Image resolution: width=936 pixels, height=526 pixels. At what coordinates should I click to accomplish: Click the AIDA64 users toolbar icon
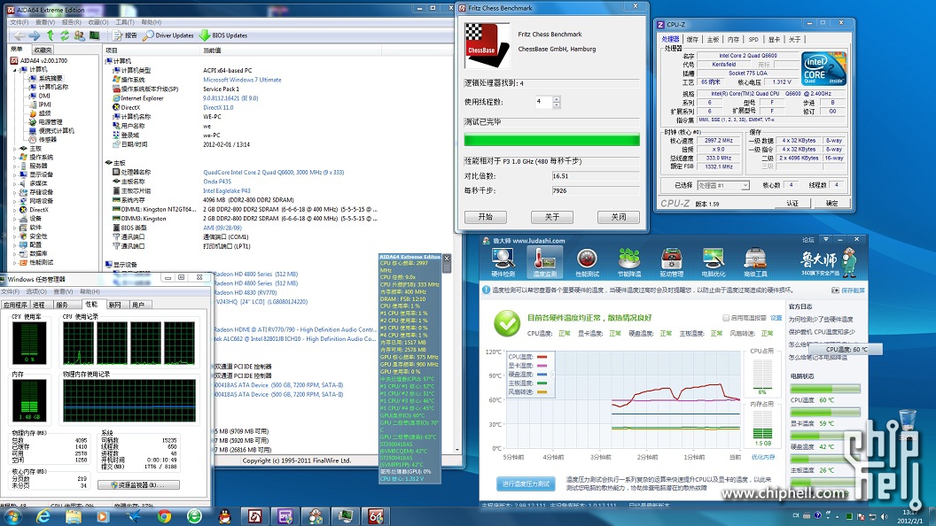coord(80,35)
